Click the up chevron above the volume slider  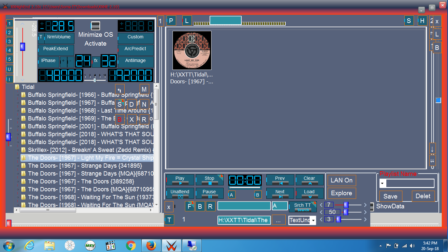(22, 24)
